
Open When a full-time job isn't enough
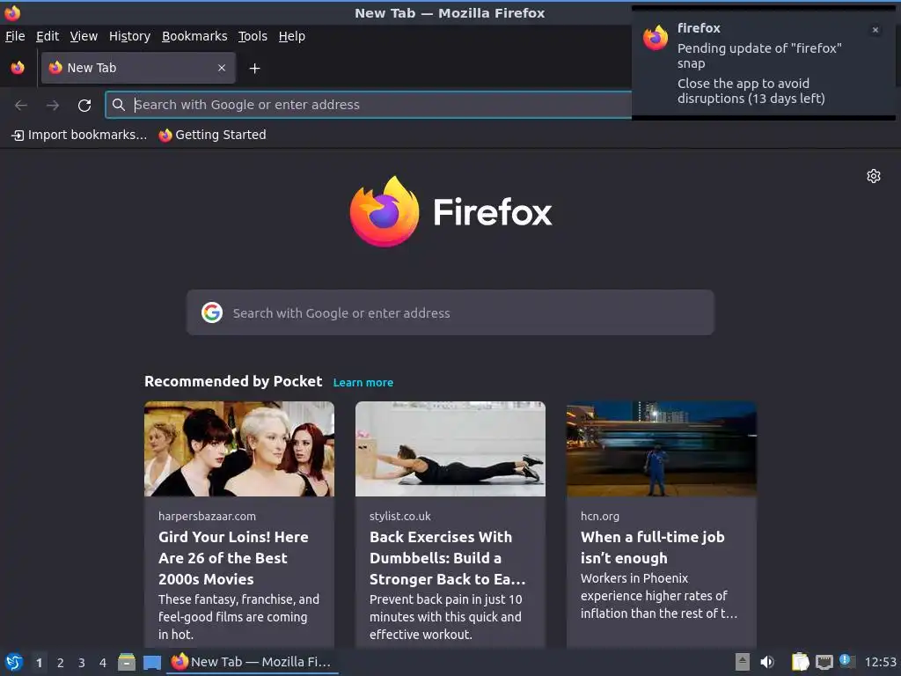coord(652,547)
